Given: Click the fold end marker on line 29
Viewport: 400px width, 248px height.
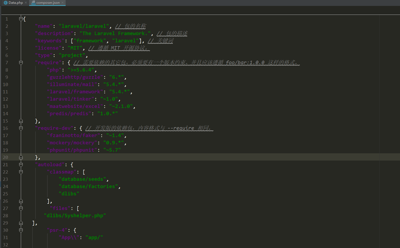Looking at the screenshot, I should click(21, 223).
